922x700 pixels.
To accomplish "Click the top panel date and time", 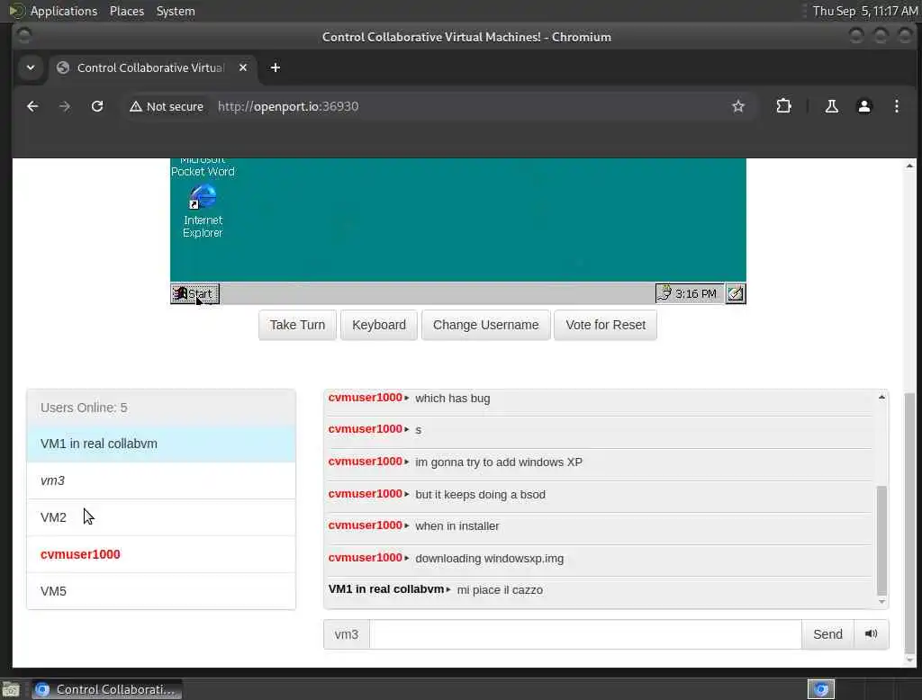I will (x=865, y=11).
